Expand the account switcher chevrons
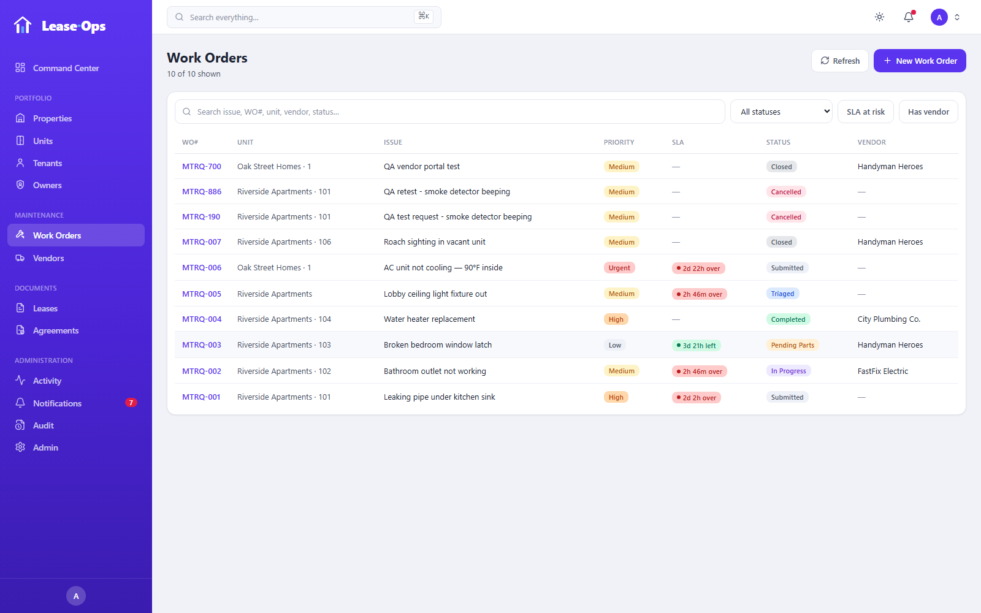Image resolution: width=981 pixels, height=613 pixels. (x=957, y=17)
